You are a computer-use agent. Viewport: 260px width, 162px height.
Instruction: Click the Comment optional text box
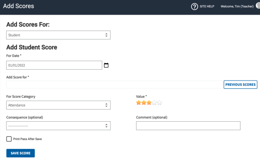[x=188, y=126]
